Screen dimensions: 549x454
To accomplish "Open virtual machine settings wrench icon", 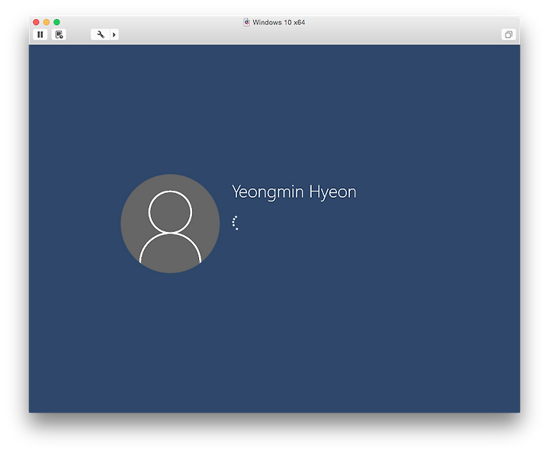I will (101, 34).
